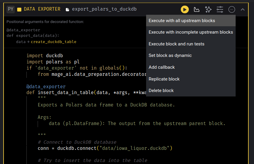Image resolution: width=254 pixels, height=164 pixels.
Task: Click the 'import duckdb' code line
Action: coord(44,56)
